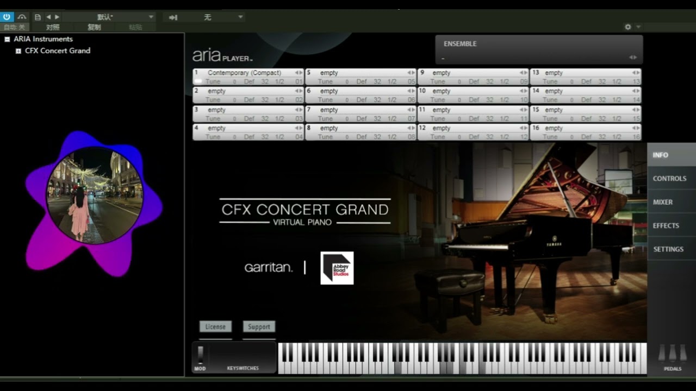The image size is (696, 391).
Task: Toggle the middle sostenuto pedal
Action: pyautogui.click(x=673, y=353)
